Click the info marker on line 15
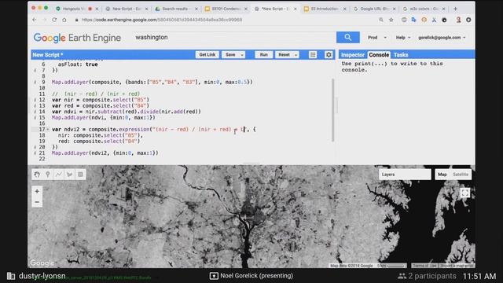The image size is (503, 283). pyautogui.click(x=35, y=118)
